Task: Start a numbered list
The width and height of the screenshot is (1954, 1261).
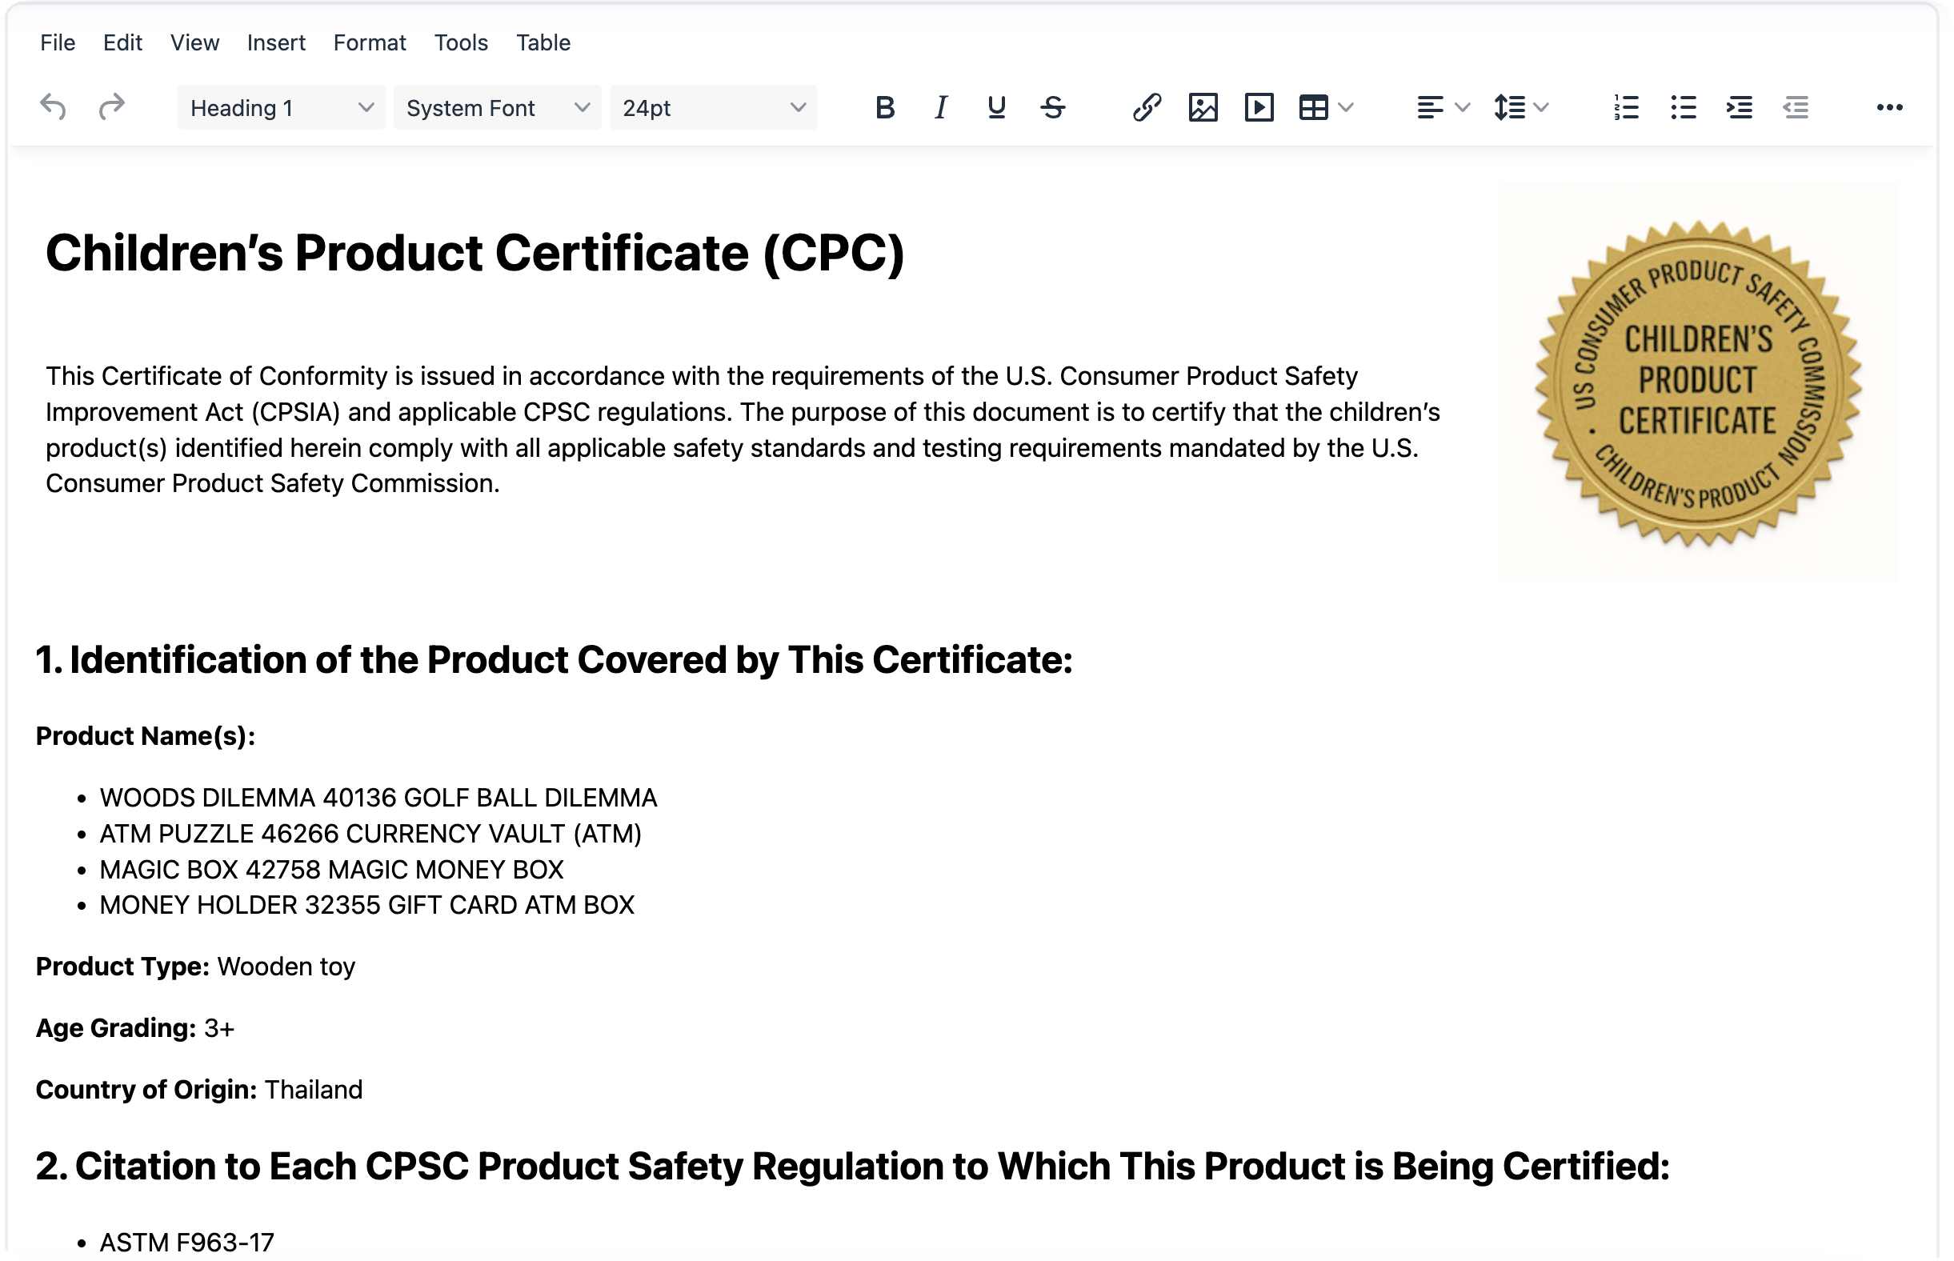Action: click(1625, 107)
